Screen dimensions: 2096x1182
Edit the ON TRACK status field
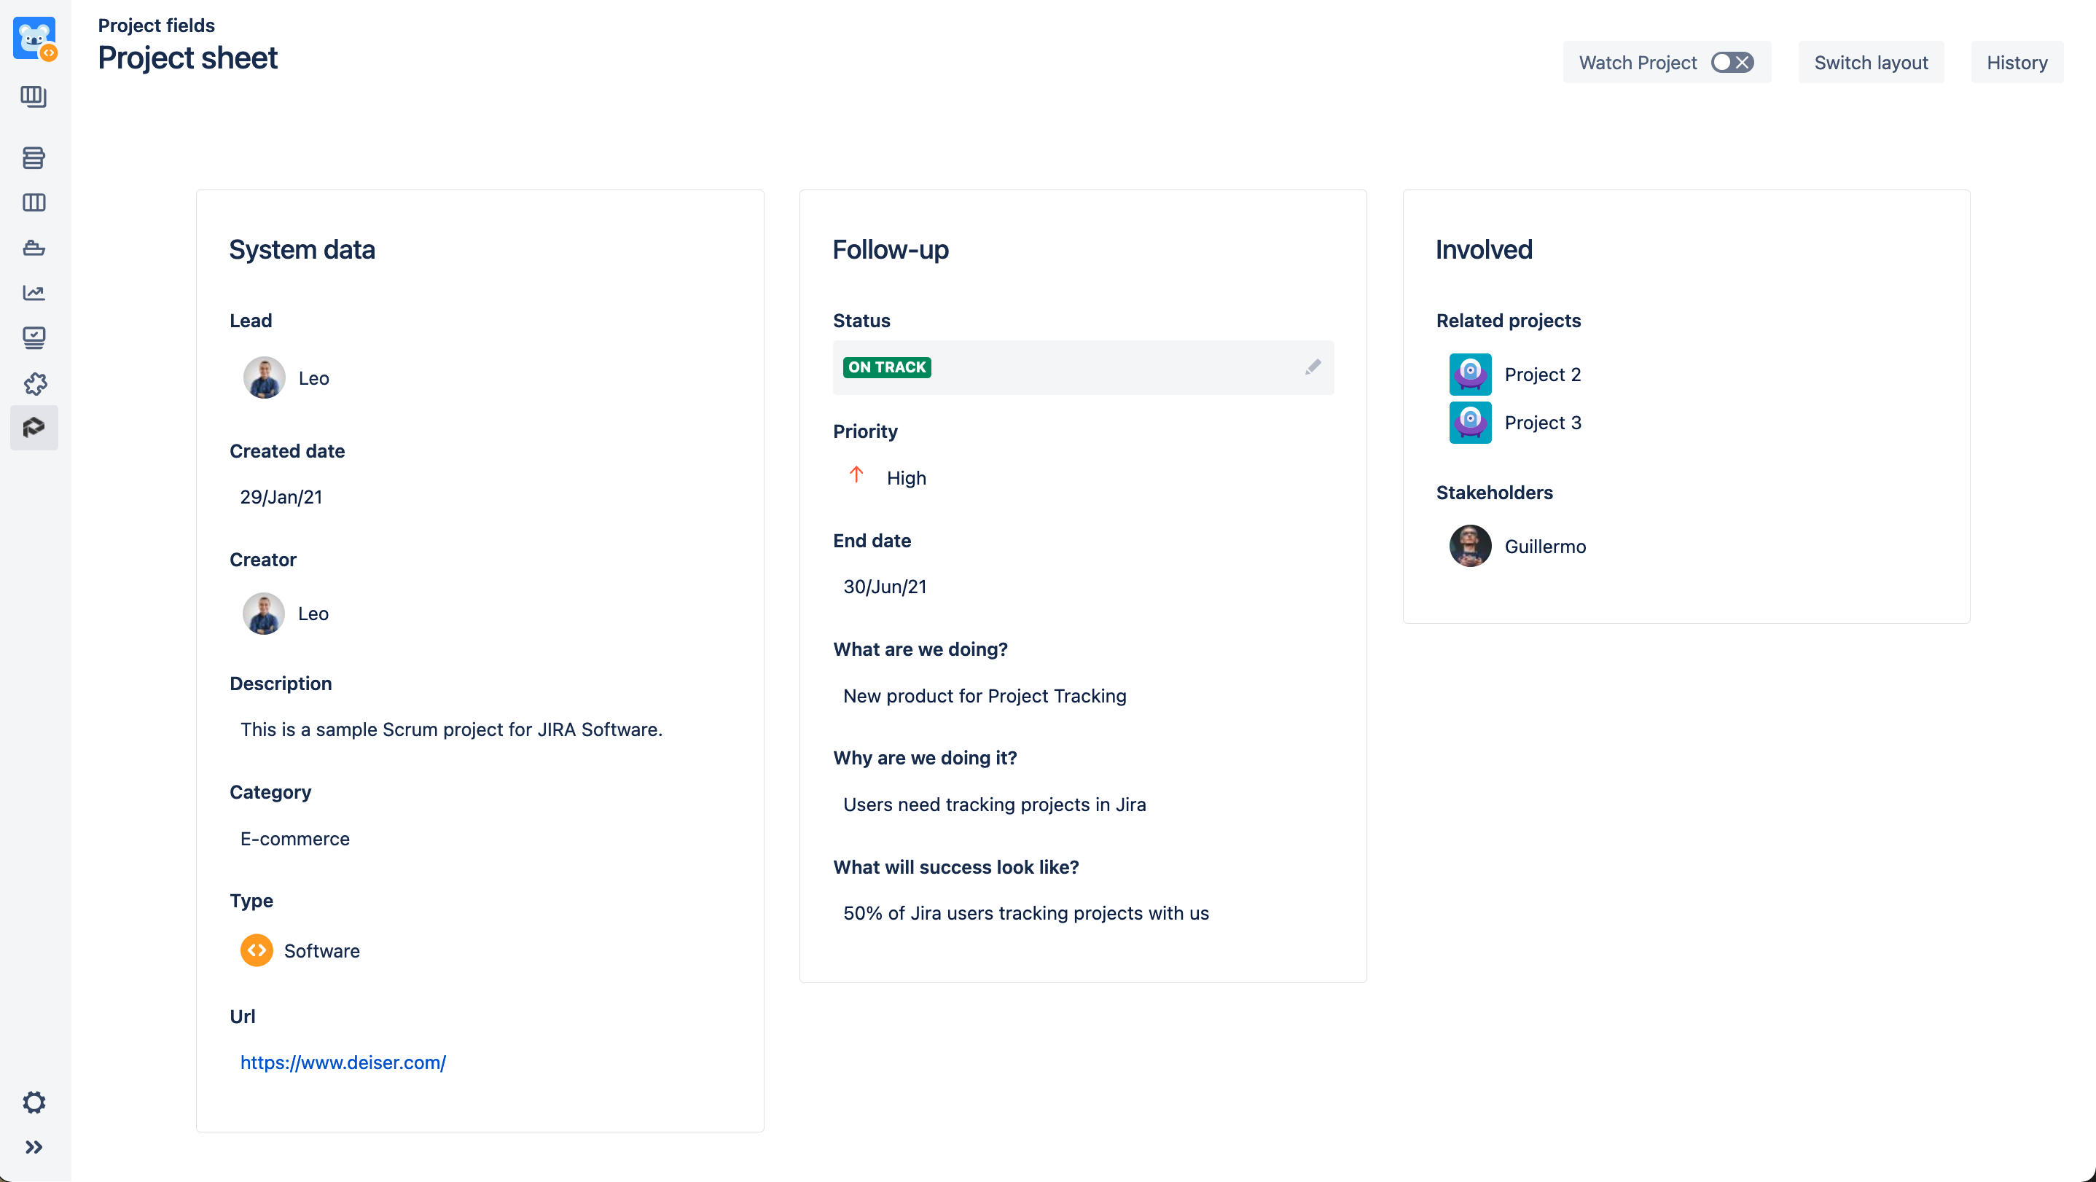coord(887,367)
